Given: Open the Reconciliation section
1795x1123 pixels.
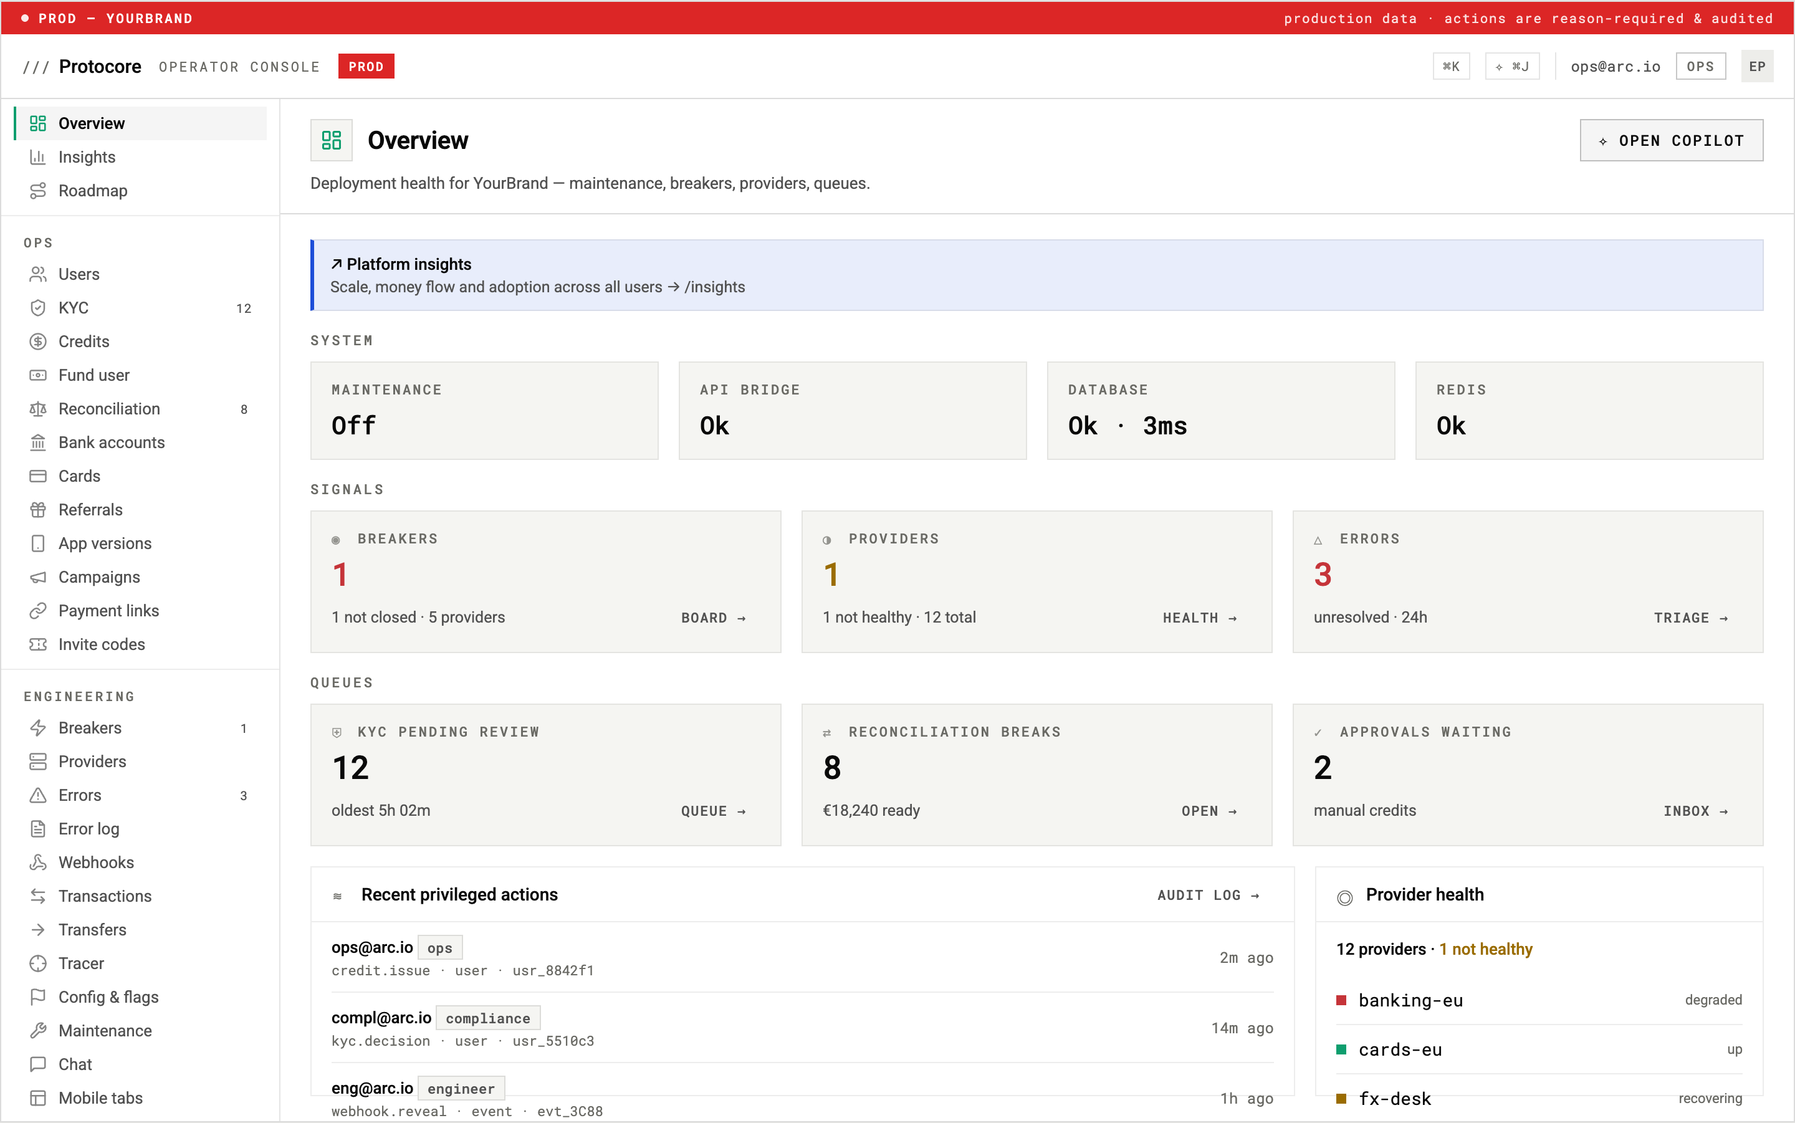Looking at the screenshot, I should click(x=140, y=408).
